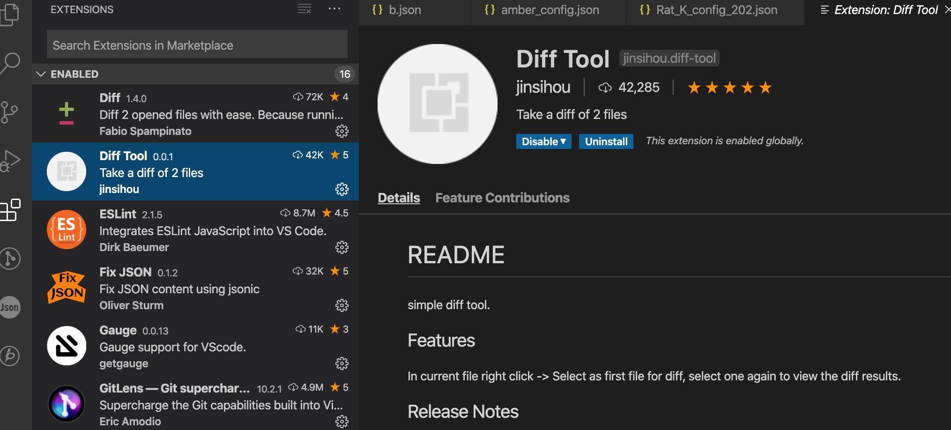The height and width of the screenshot is (430, 951).
Task: Click the 'getgauge' author name
Action: click(124, 363)
